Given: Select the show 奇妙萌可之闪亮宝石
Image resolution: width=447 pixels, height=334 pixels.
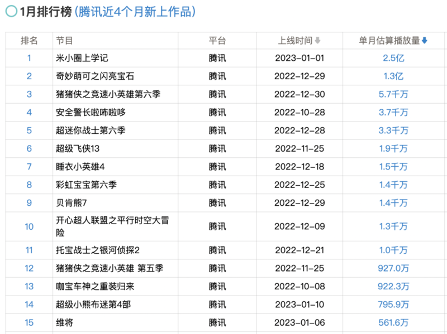Looking at the screenshot, I should point(95,76).
